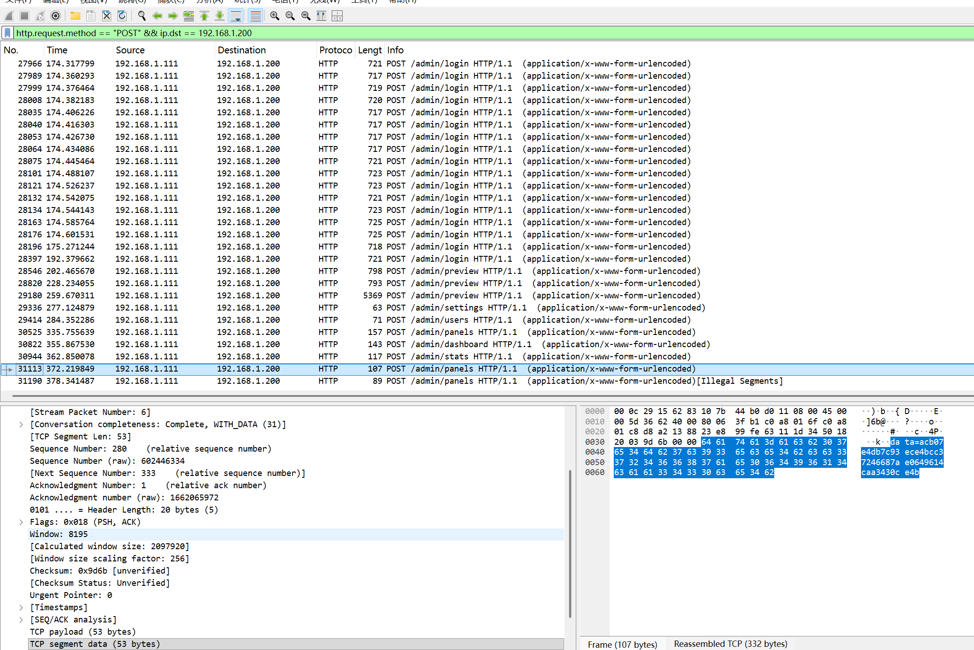Reload the capture file via toolbar icon
The height and width of the screenshot is (650, 974).
(122, 16)
